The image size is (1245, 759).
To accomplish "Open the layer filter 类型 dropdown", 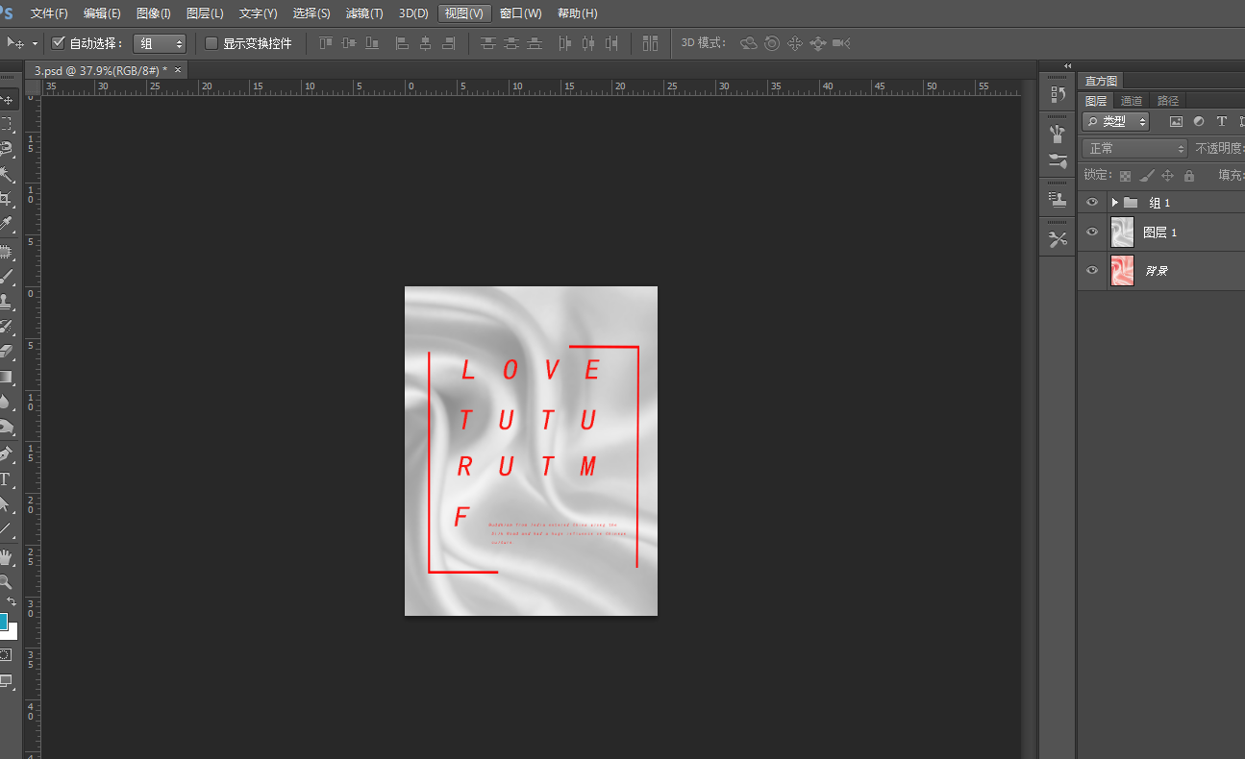I will pyautogui.click(x=1116, y=122).
